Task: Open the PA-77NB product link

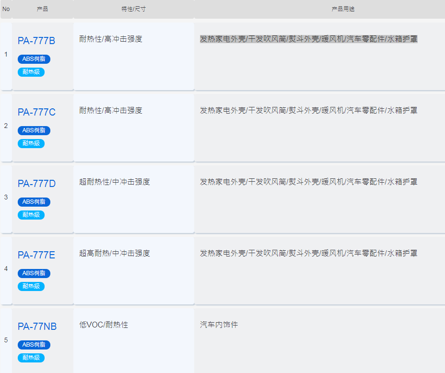Action: (37, 326)
